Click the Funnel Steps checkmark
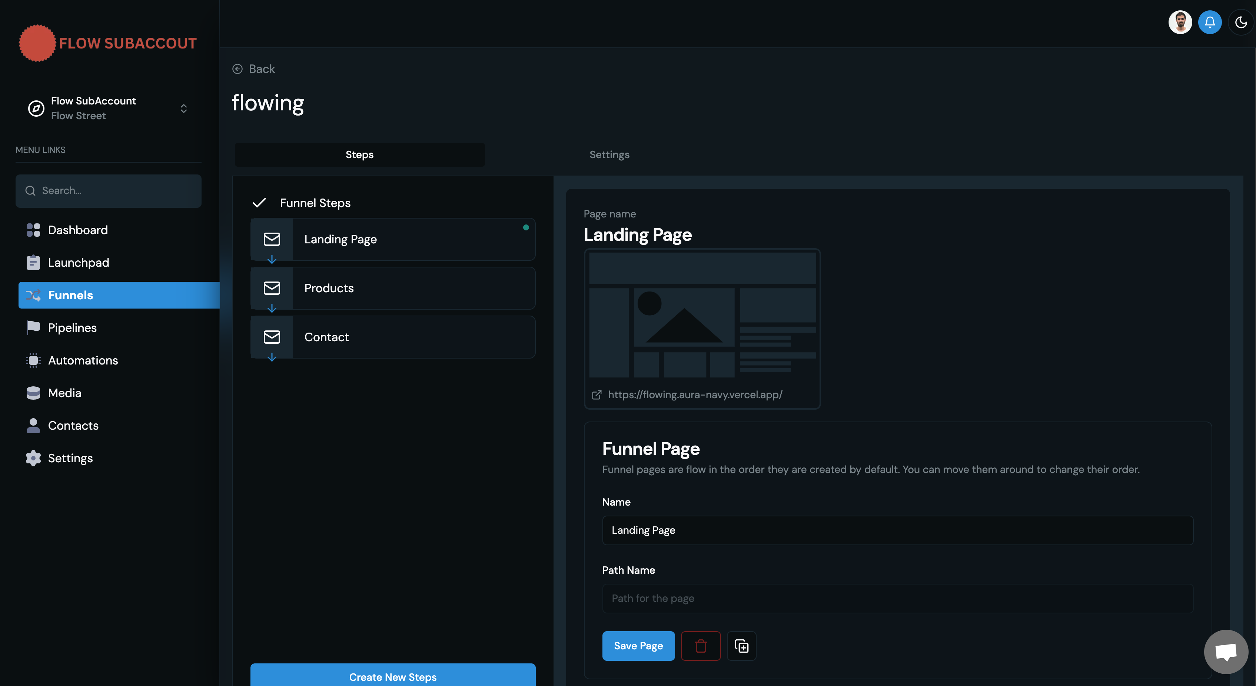1256x686 pixels. 259,203
